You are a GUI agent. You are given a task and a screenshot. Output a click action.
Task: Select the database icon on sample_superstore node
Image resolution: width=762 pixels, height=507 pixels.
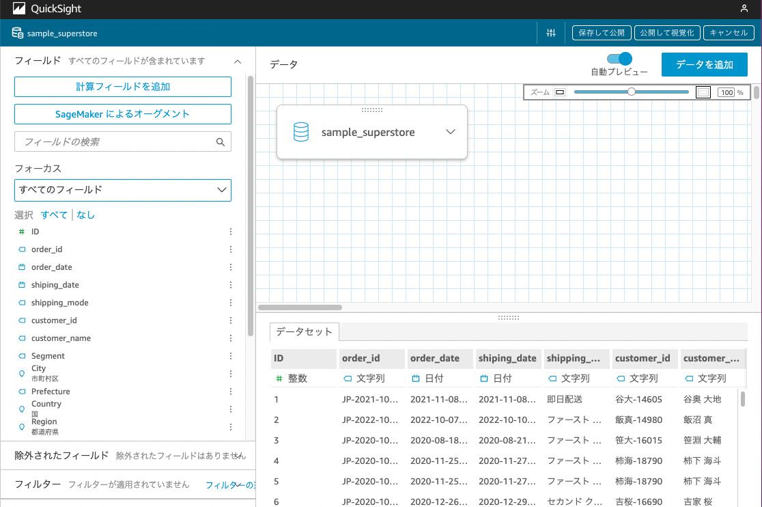click(300, 131)
